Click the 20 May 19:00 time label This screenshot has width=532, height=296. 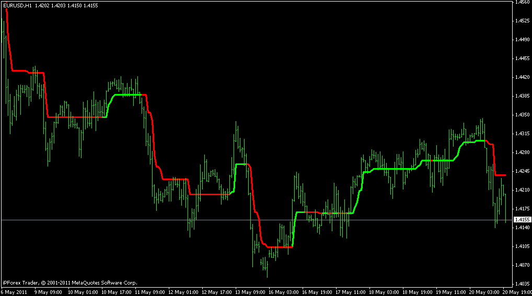517,292
